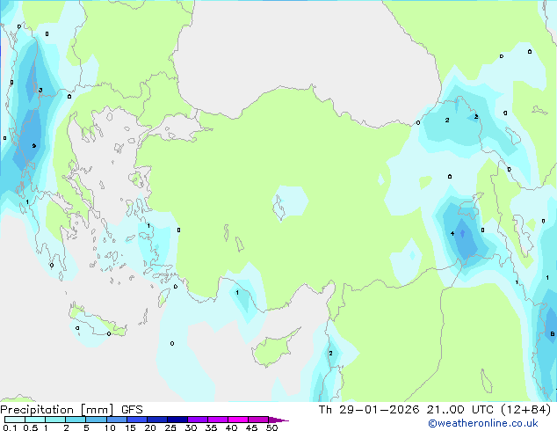
Task: Click the legend label "35"
Action: click(x=211, y=427)
